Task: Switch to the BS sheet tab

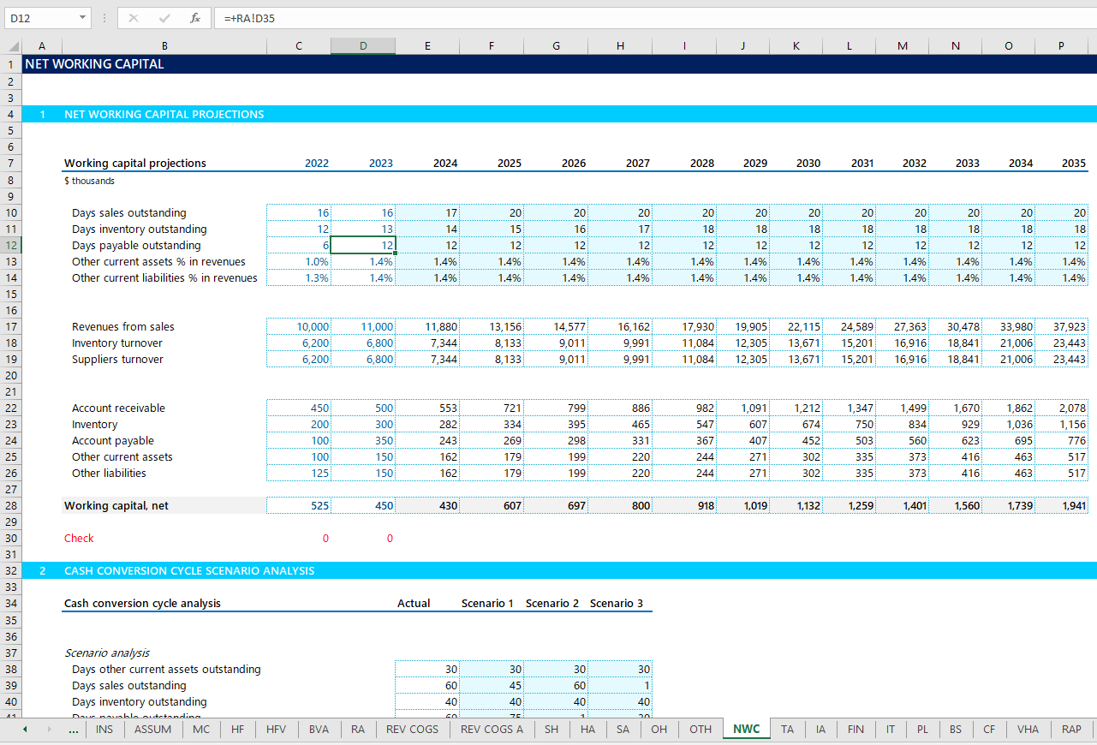Action: (955, 729)
